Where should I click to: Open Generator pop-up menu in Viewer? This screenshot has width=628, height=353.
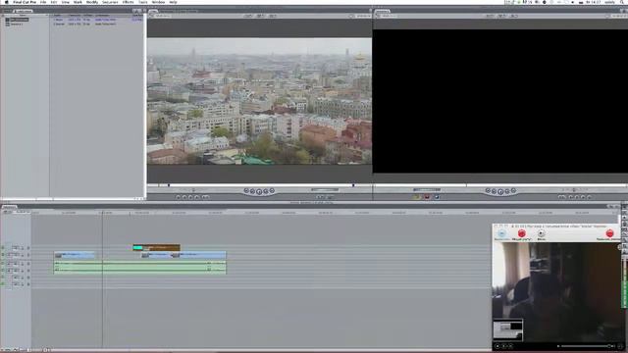pos(330,197)
